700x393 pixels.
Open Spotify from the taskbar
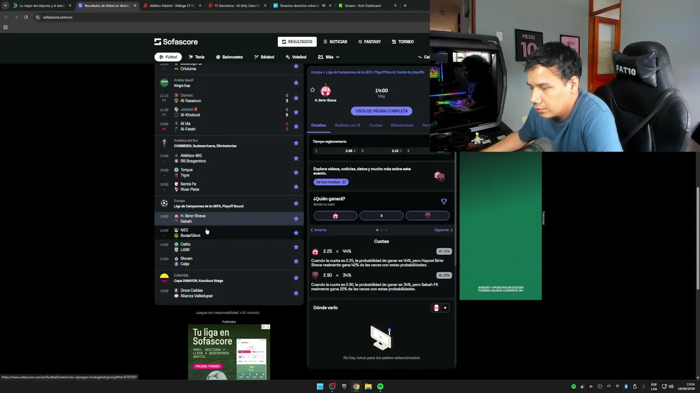(x=380, y=386)
